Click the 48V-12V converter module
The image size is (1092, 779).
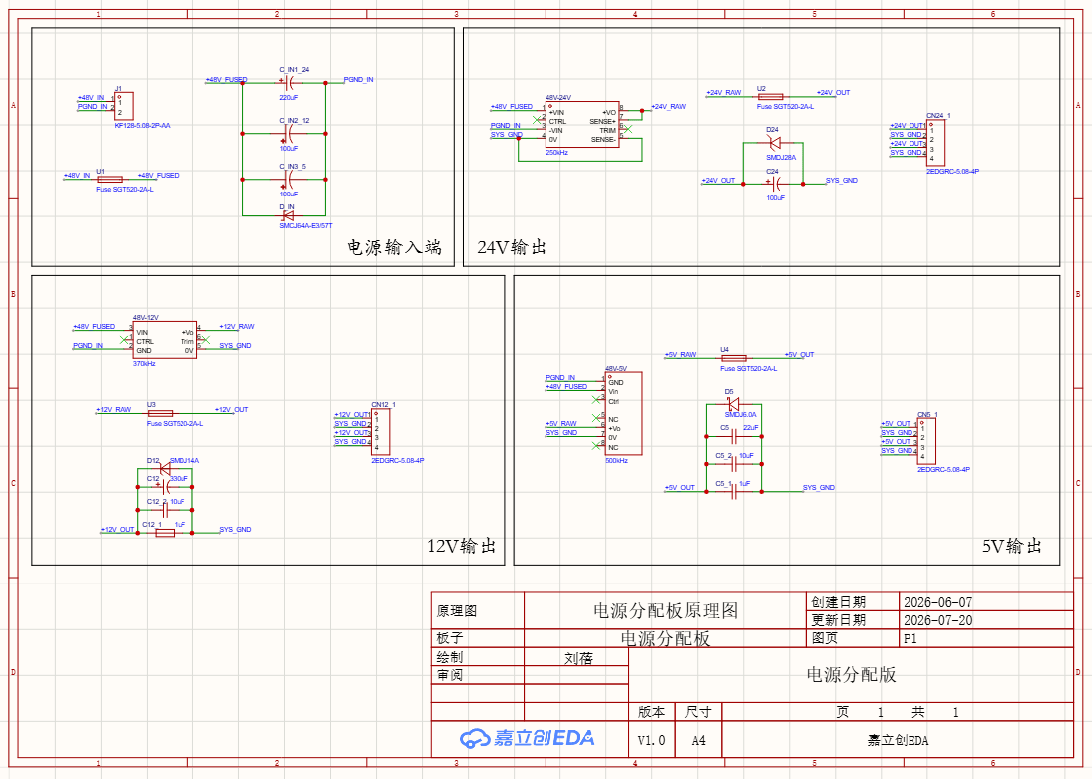click(x=166, y=340)
